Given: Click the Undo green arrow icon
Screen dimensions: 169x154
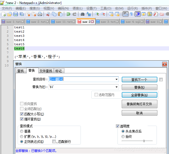Looking at the screenshot, I should coord(68,14).
